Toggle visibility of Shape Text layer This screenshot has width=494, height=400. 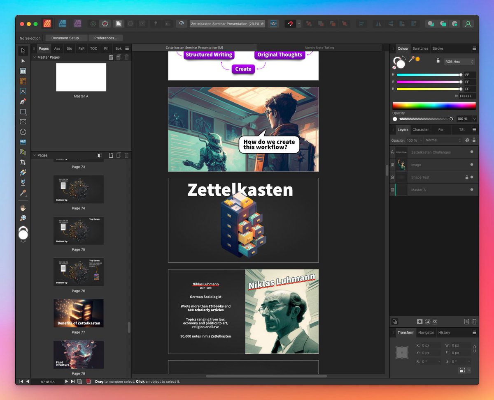pyautogui.click(x=471, y=177)
